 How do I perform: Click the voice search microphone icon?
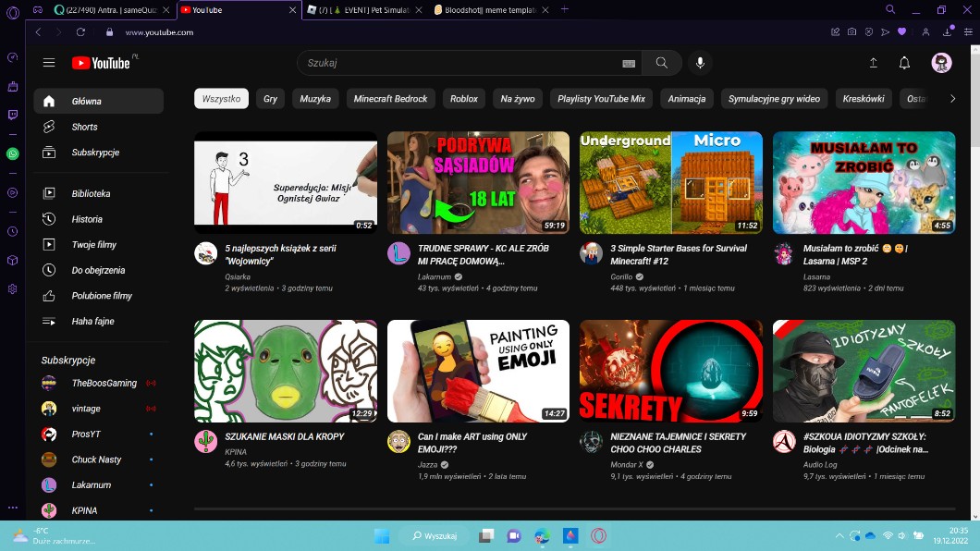coord(700,63)
